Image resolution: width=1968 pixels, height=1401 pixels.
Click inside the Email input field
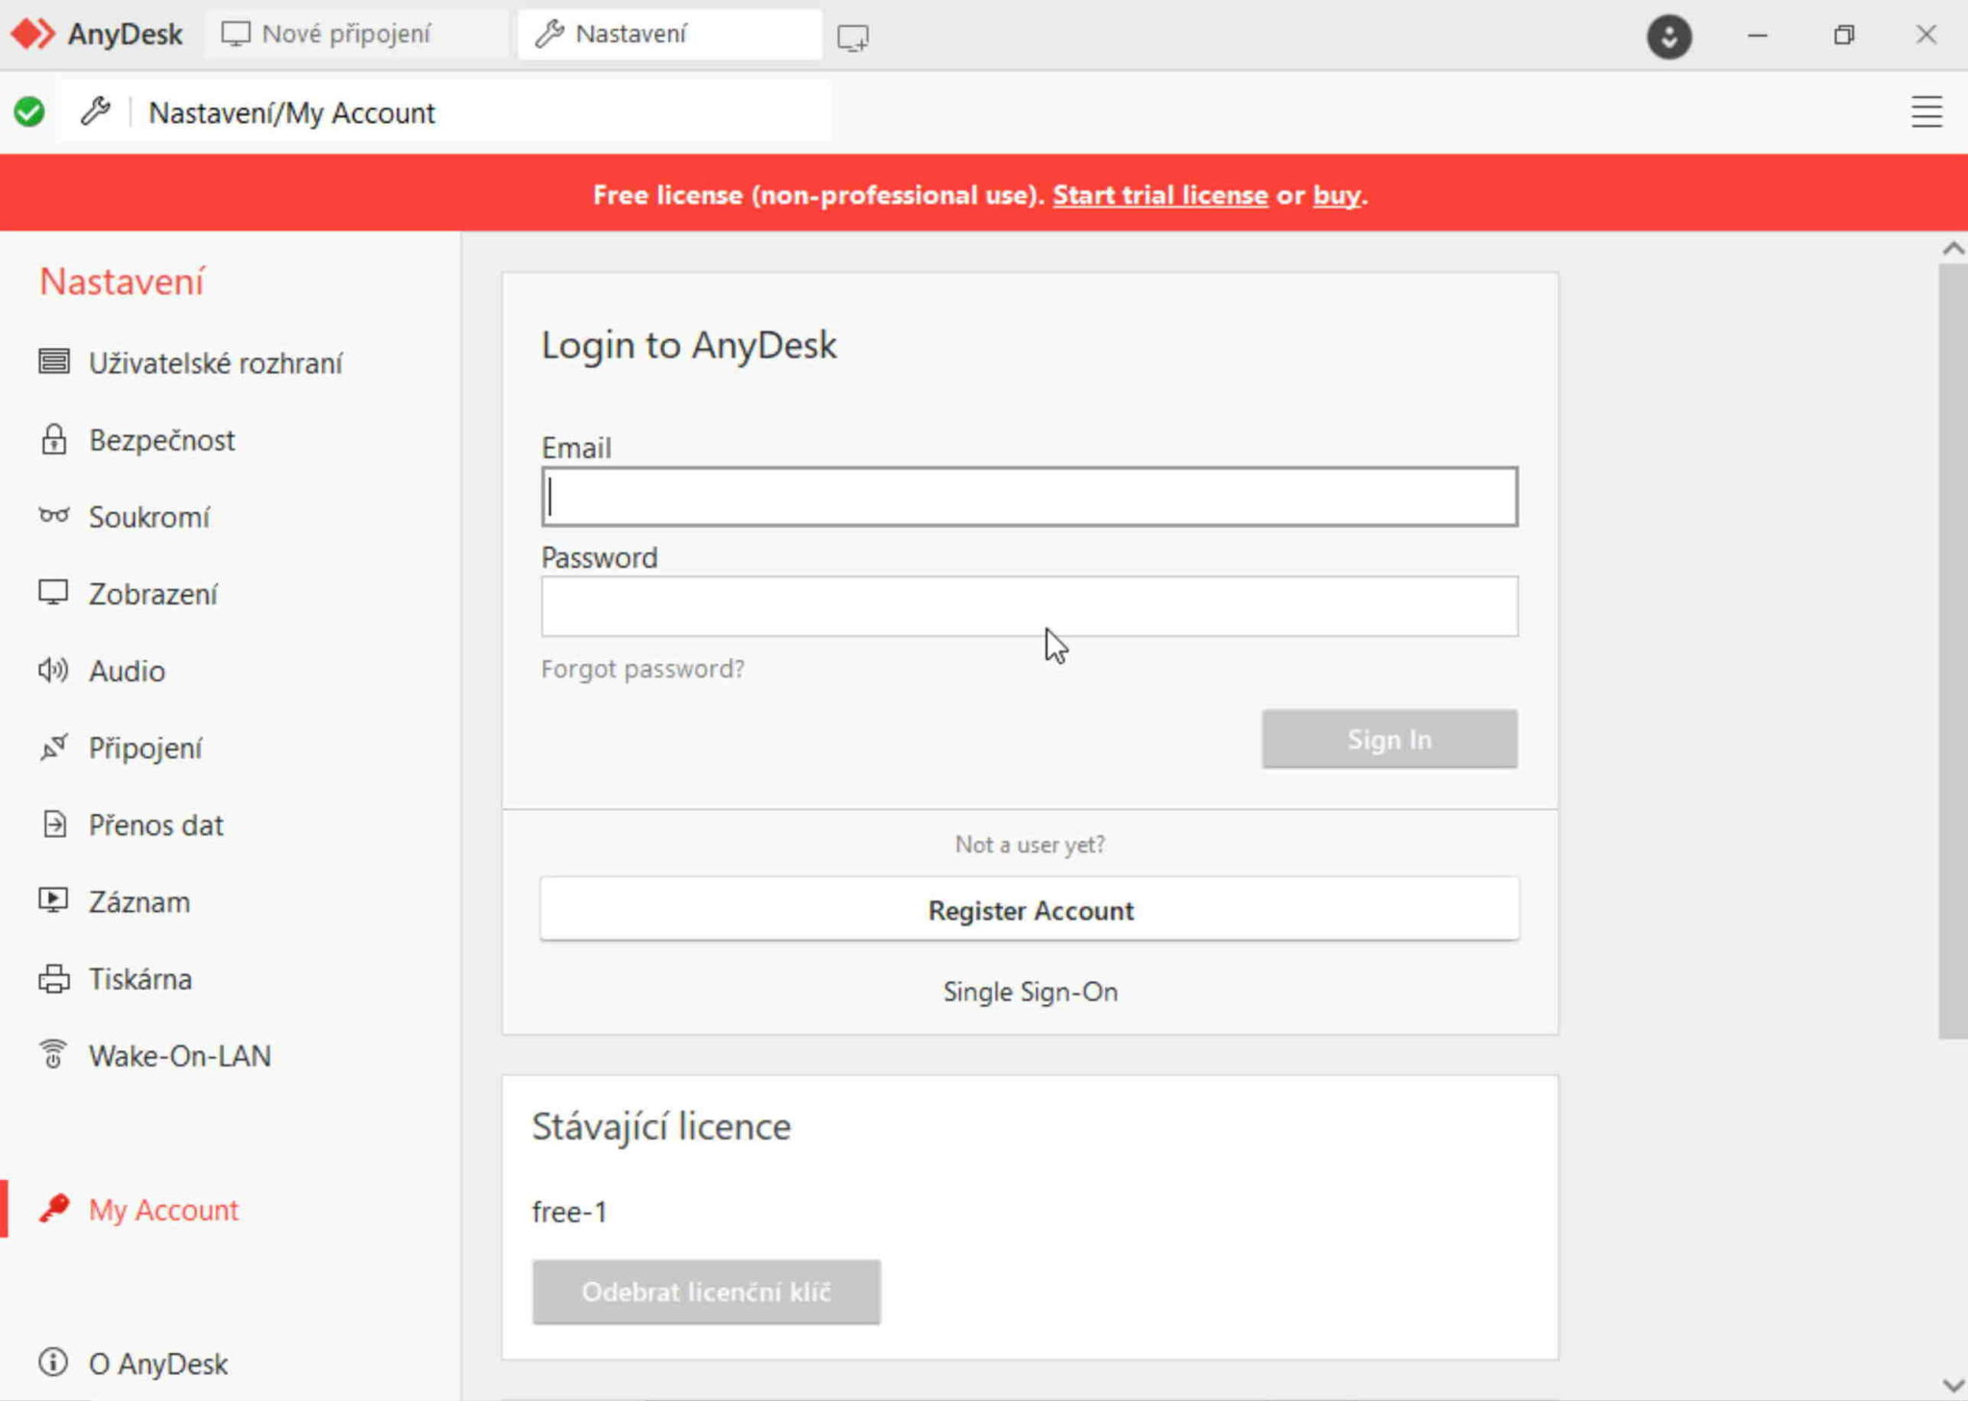[x=1028, y=497]
